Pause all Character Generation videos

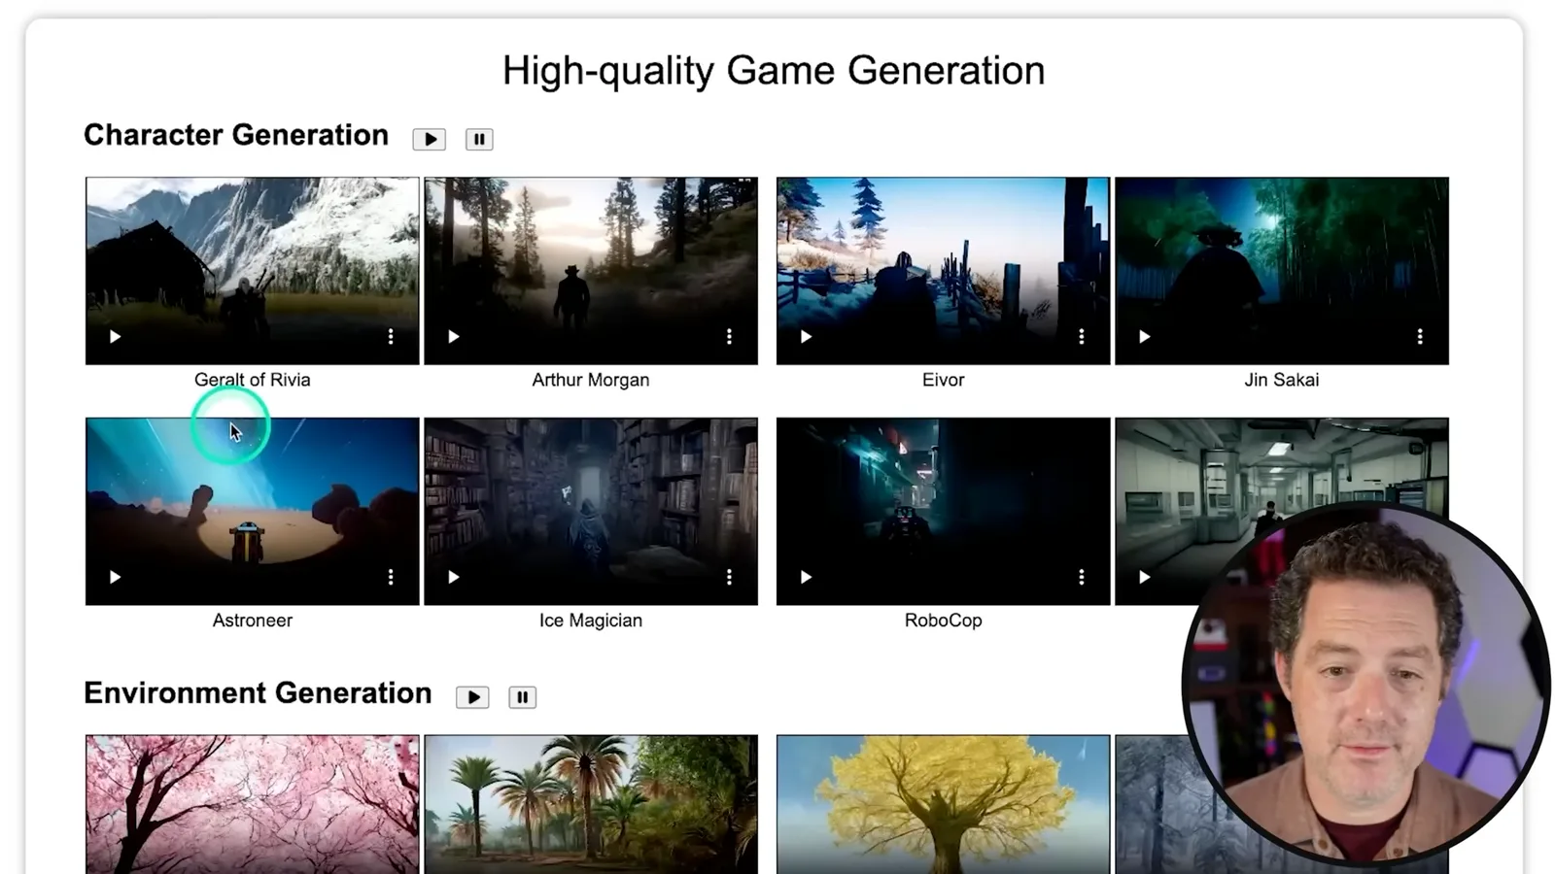point(479,139)
